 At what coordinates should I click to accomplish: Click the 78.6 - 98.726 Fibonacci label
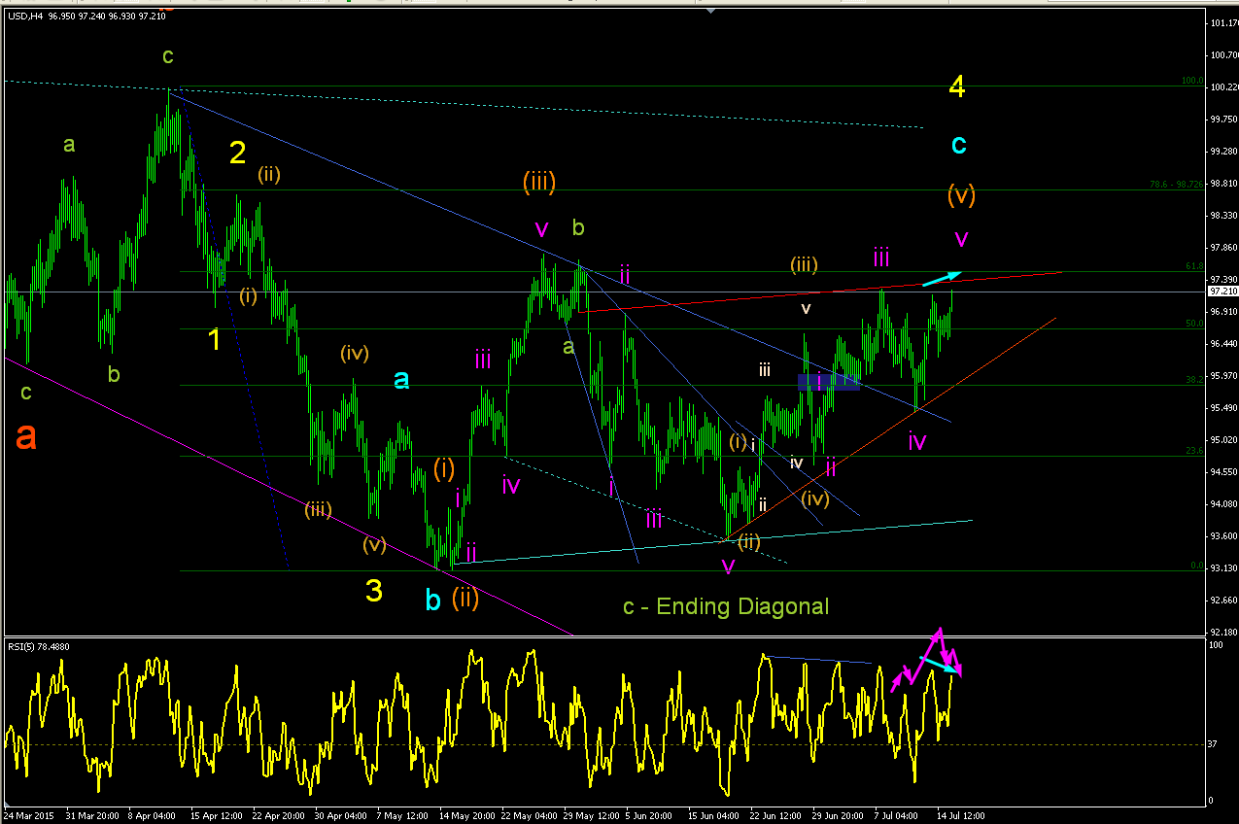coord(1177,184)
